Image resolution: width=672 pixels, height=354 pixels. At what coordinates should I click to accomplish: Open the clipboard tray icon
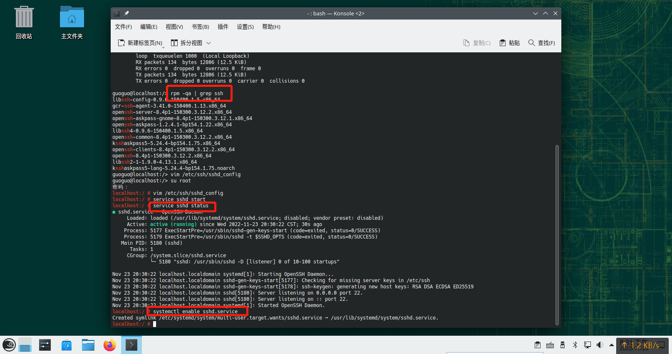538,345
